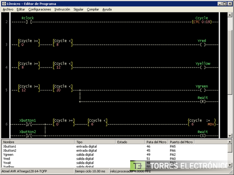The height and width of the screenshot is (175, 234).
Task: Sort by the Pata del Micro column header
Action: click(x=156, y=142)
